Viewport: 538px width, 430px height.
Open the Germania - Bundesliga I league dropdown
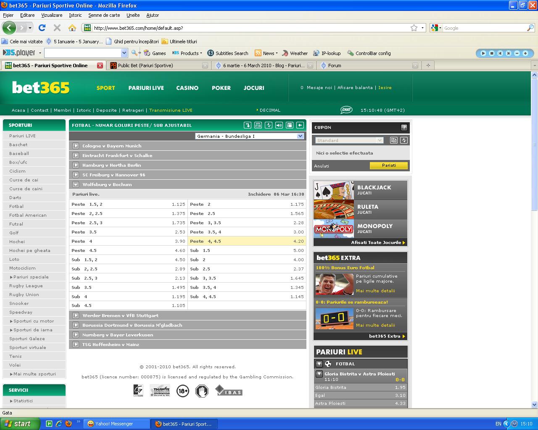[250, 136]
